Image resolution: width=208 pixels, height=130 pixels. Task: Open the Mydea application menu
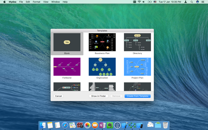coord(12,2)
